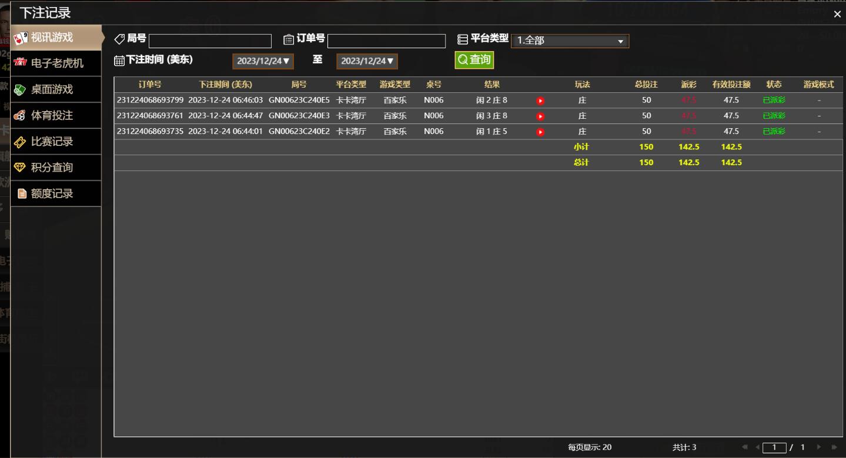Go to first page arrow
The height and width of the screenshot is (458, 846).
click(x=745, y=447)
